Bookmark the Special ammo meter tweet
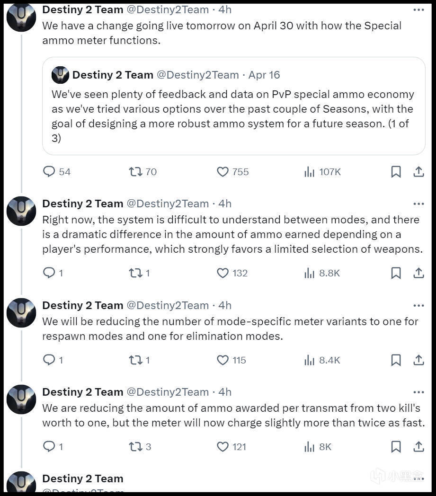 pos(396,171)
